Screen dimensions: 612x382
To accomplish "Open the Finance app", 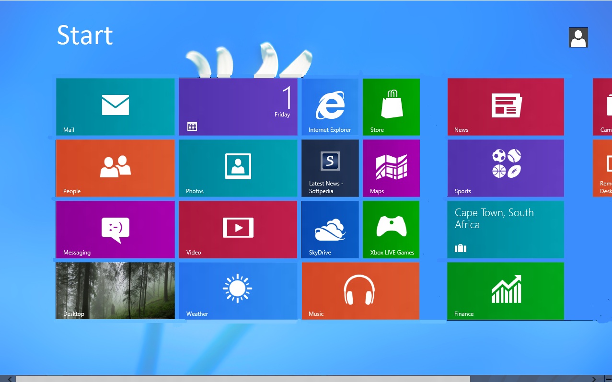I will [505, 290].
